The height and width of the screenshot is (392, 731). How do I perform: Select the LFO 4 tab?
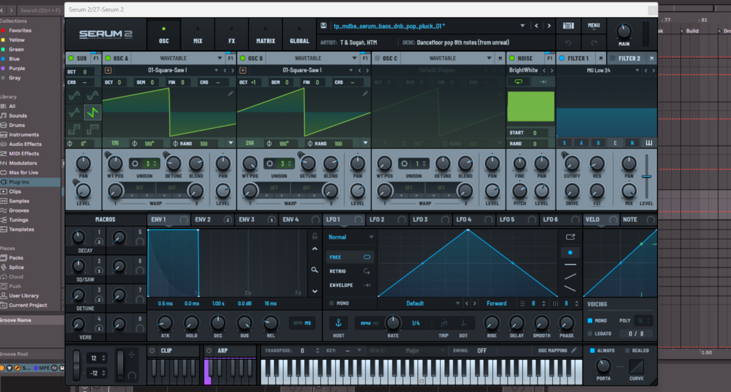(x=473, y=220)
